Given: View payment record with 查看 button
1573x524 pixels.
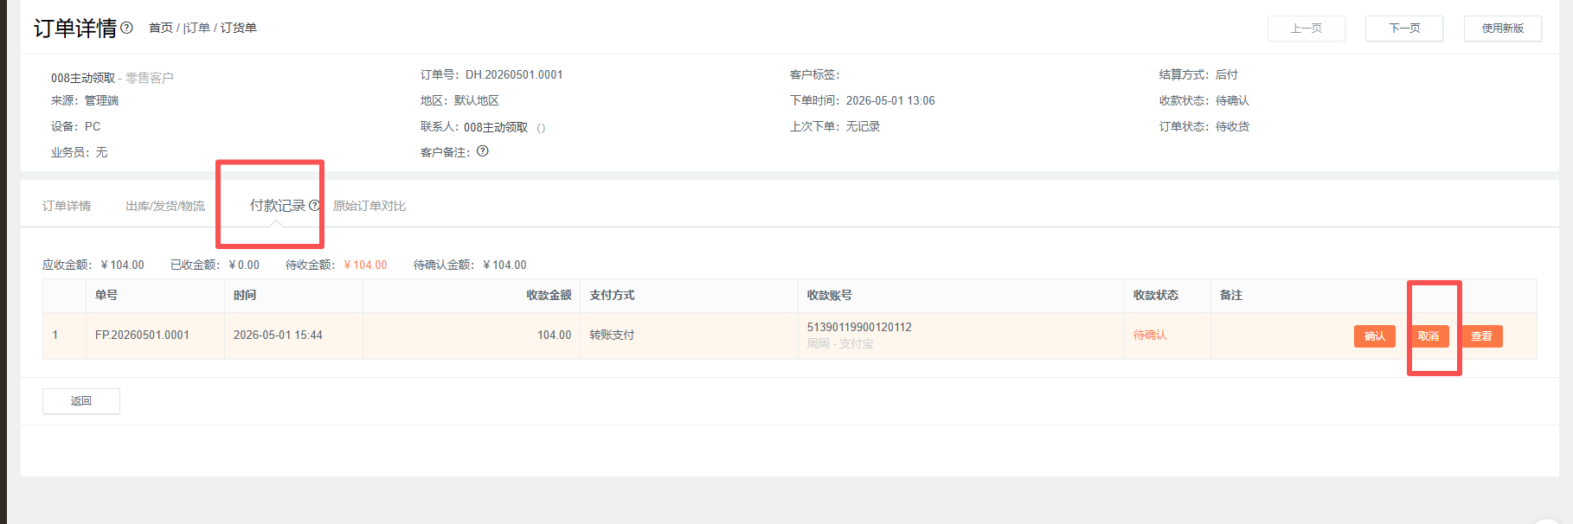Looking at the screenshot, I should (1482, 336).
